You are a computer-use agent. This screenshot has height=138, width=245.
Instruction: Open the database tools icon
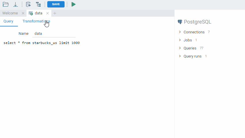pyautogui.click(x=28, y=4)
